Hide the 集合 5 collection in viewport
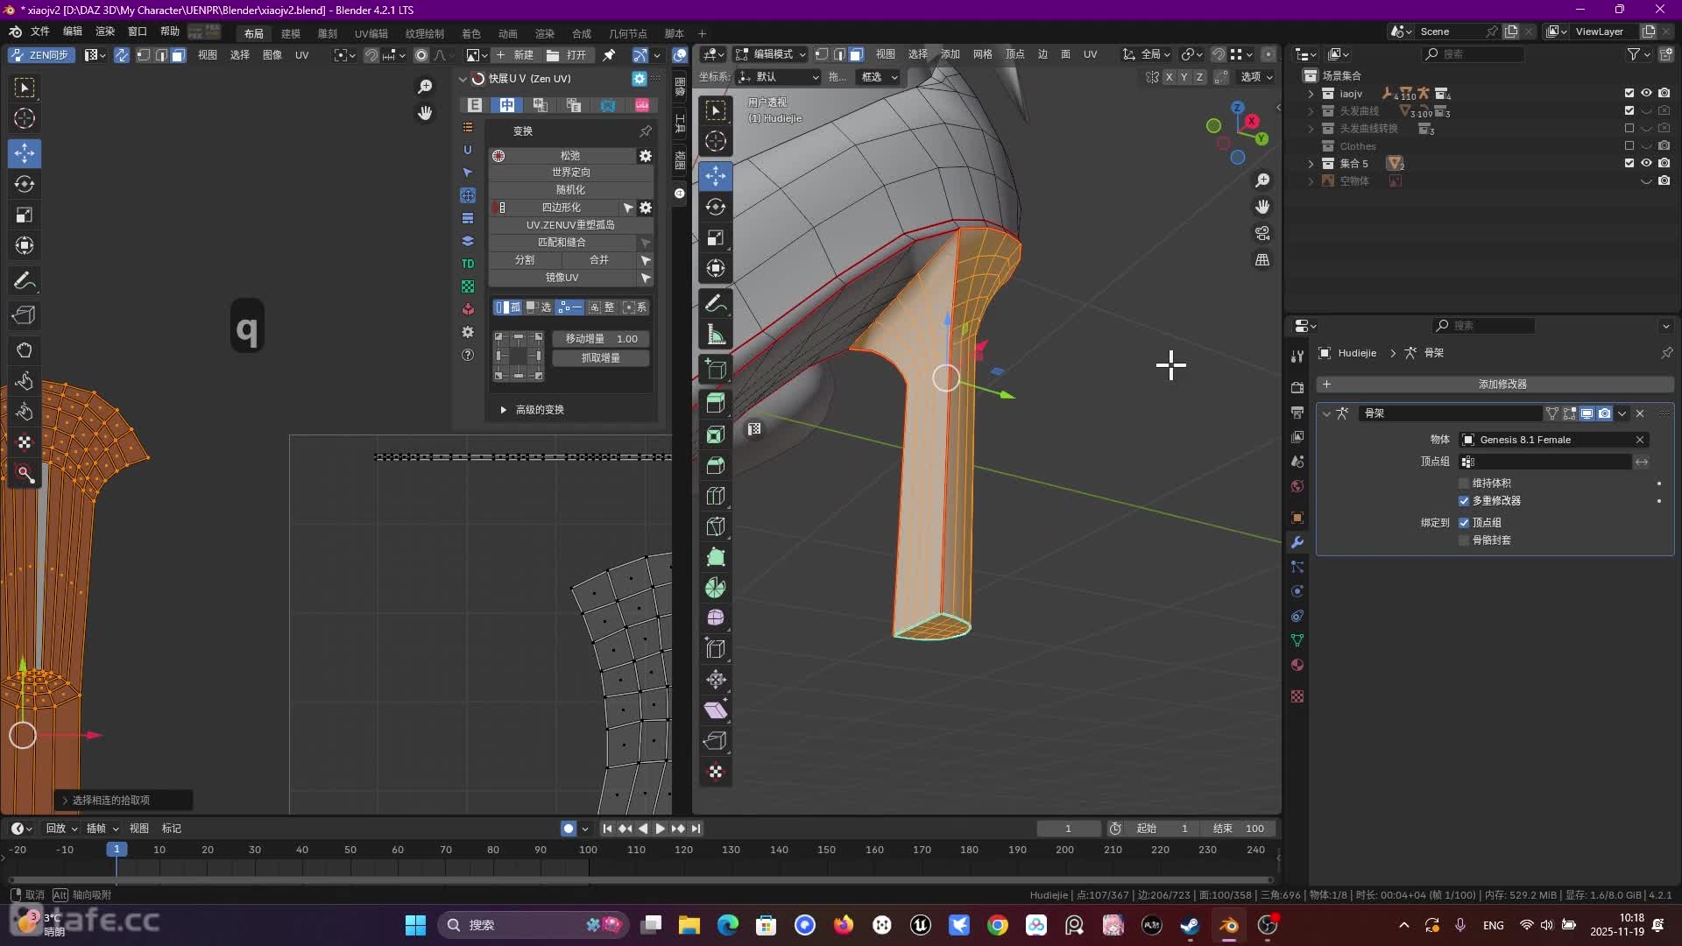The image size is (1682, 946). 1646,164
